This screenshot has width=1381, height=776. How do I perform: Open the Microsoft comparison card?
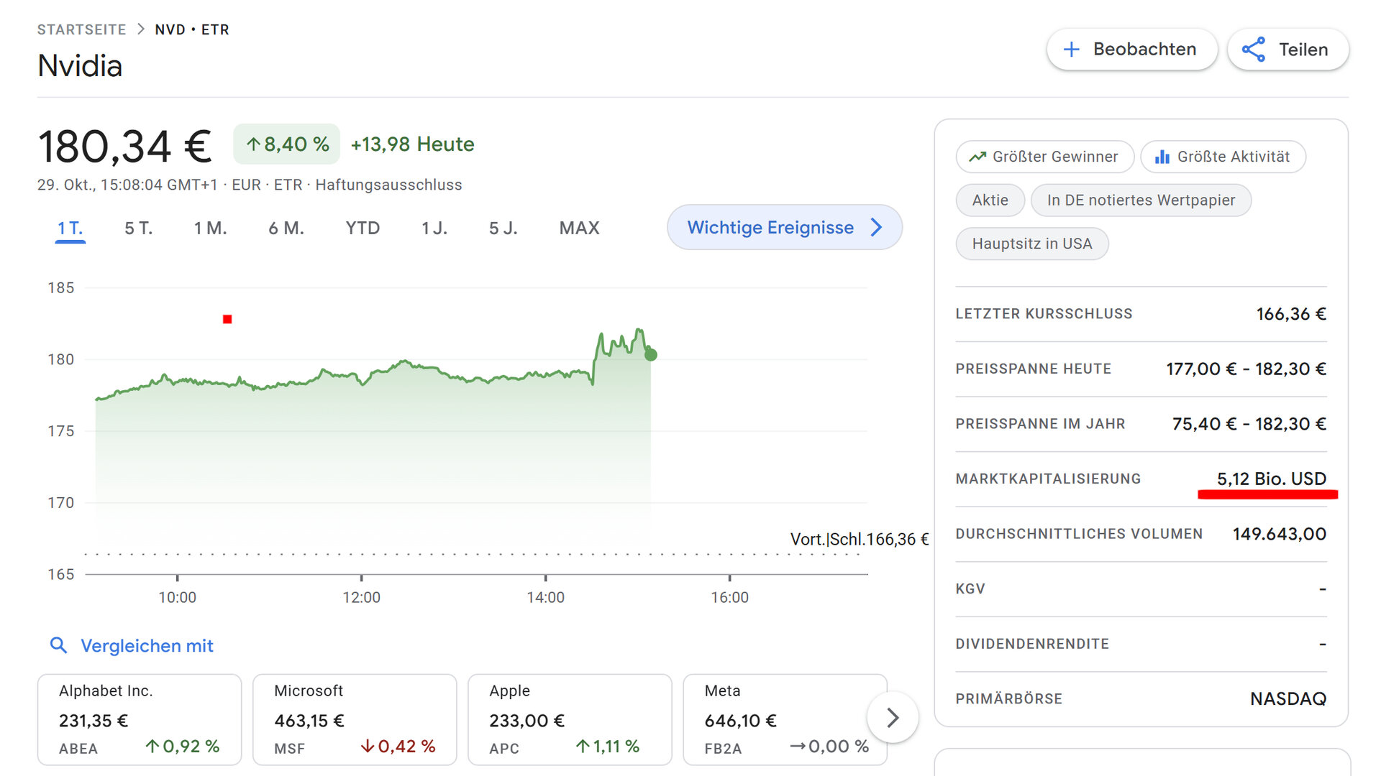355,719
